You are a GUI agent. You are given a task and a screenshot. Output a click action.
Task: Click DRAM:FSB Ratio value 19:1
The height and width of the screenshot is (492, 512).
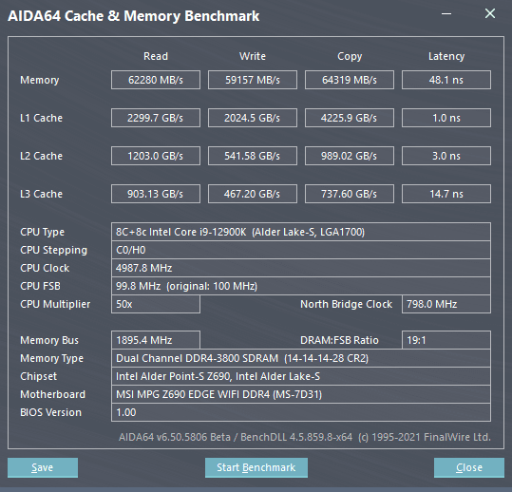[x=446, y=340]
